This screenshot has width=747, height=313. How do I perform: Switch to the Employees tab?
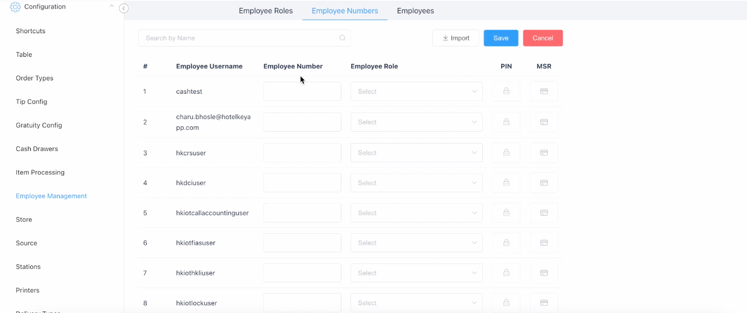pos(415,11)
